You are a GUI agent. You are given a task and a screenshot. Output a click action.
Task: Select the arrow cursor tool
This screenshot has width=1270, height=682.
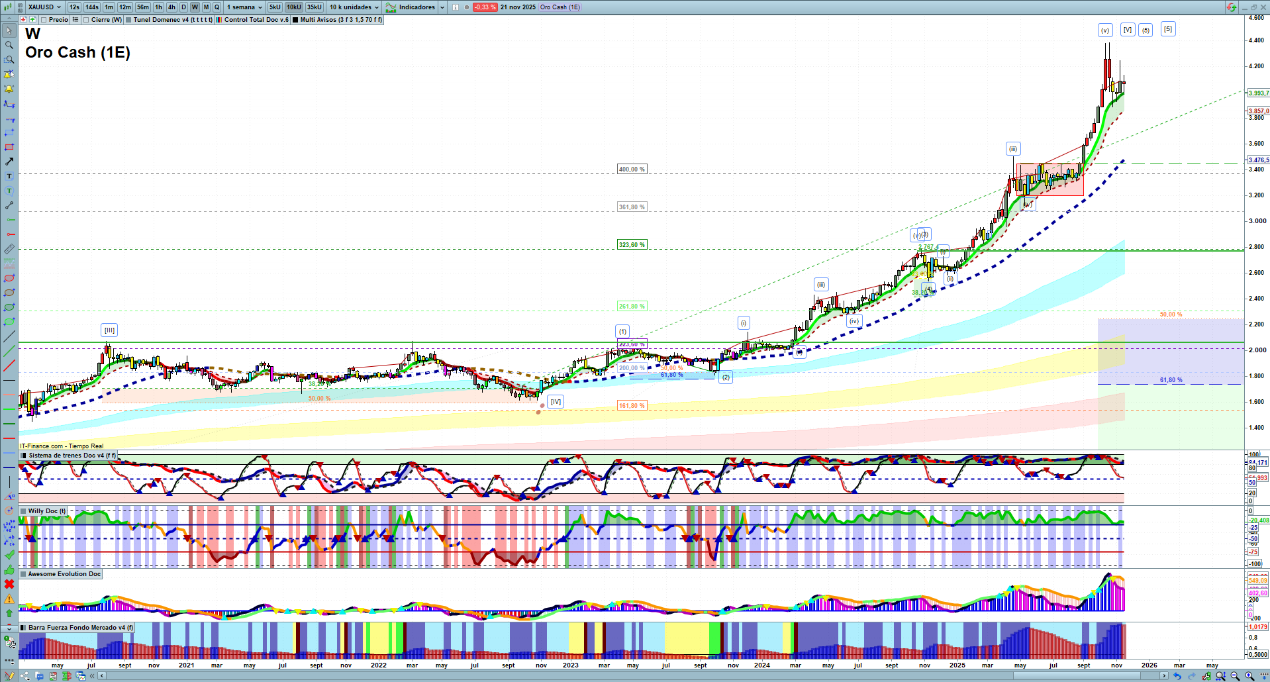[9, 30]
